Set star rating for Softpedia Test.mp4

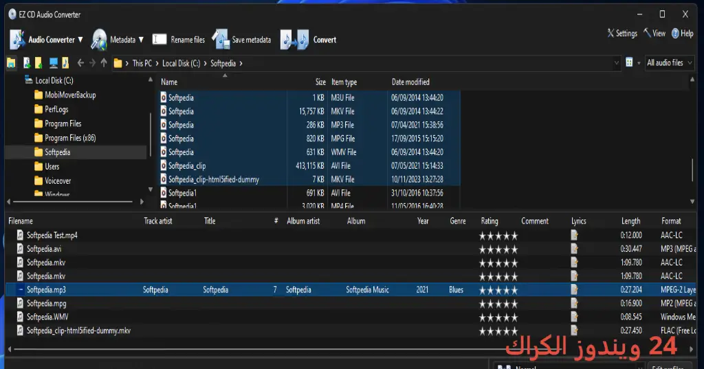(x=498, y=235)
